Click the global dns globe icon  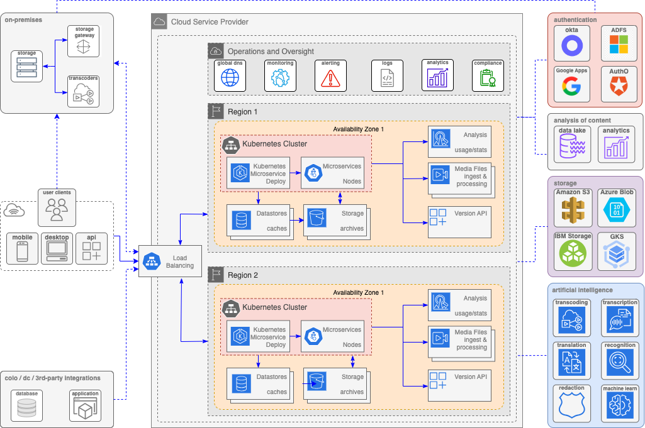pos(230,78)
